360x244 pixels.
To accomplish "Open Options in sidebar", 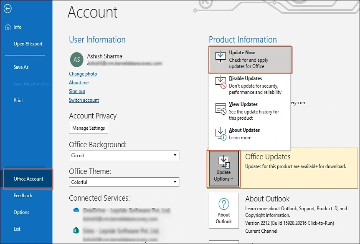I will click(x=21, y=212).
